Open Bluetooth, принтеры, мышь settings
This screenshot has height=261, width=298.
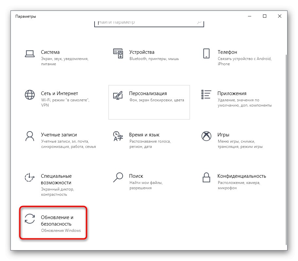[x=154, y=58]
